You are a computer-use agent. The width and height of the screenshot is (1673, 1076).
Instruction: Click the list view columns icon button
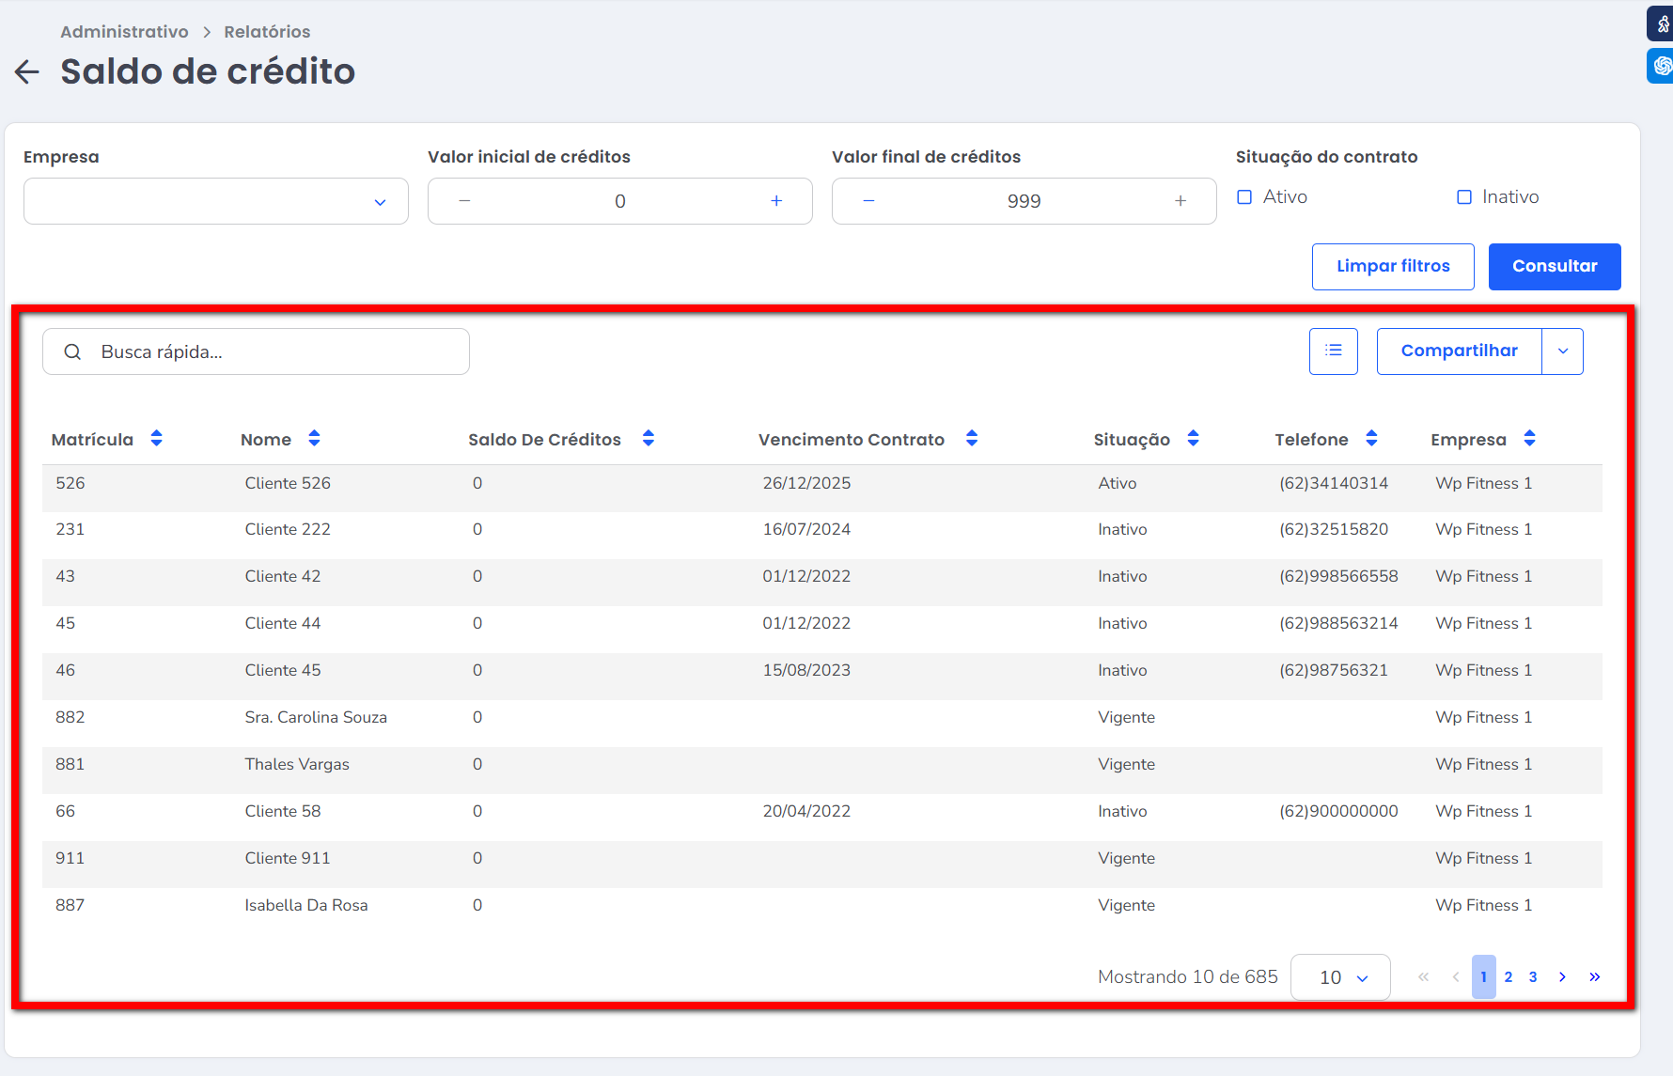click(1333, 351)
